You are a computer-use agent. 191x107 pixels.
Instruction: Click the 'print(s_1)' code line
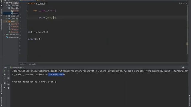(x=35, y=39)
